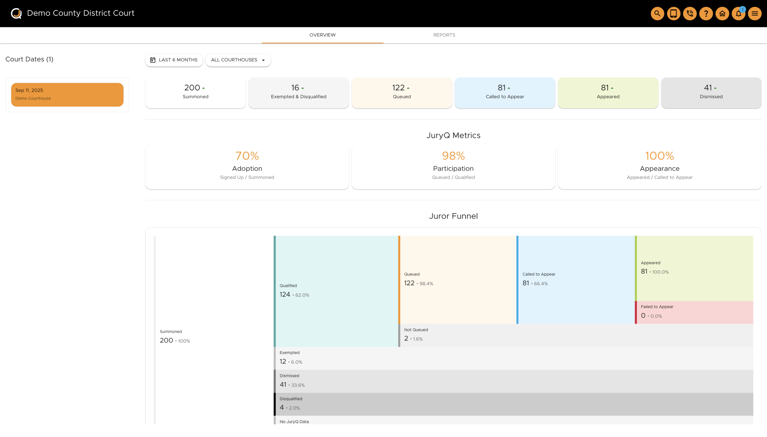The height and width of the screenshot is (437, 767).
Task: Click the JuryQ logo icon
Action: coord(16,13)
